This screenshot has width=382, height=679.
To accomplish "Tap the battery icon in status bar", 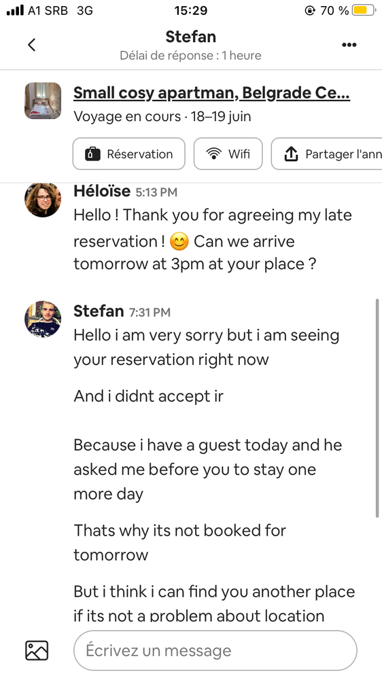I will tap(364, 10).
